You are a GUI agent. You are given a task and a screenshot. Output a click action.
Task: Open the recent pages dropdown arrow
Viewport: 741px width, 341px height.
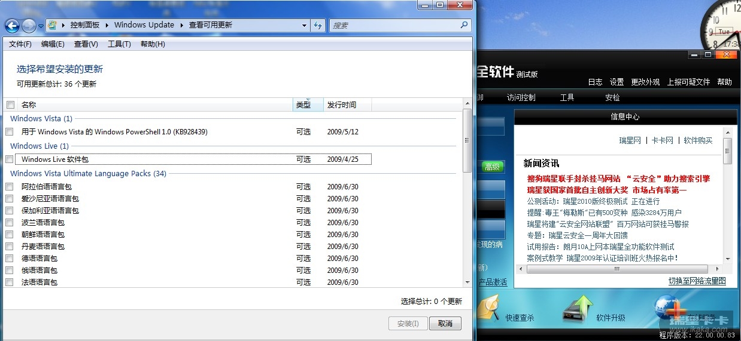click(x=41, y=26)
